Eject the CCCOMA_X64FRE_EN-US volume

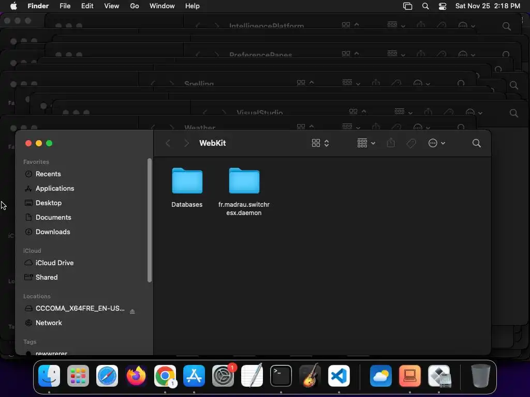pyautogui.click(x=132, y=311)
